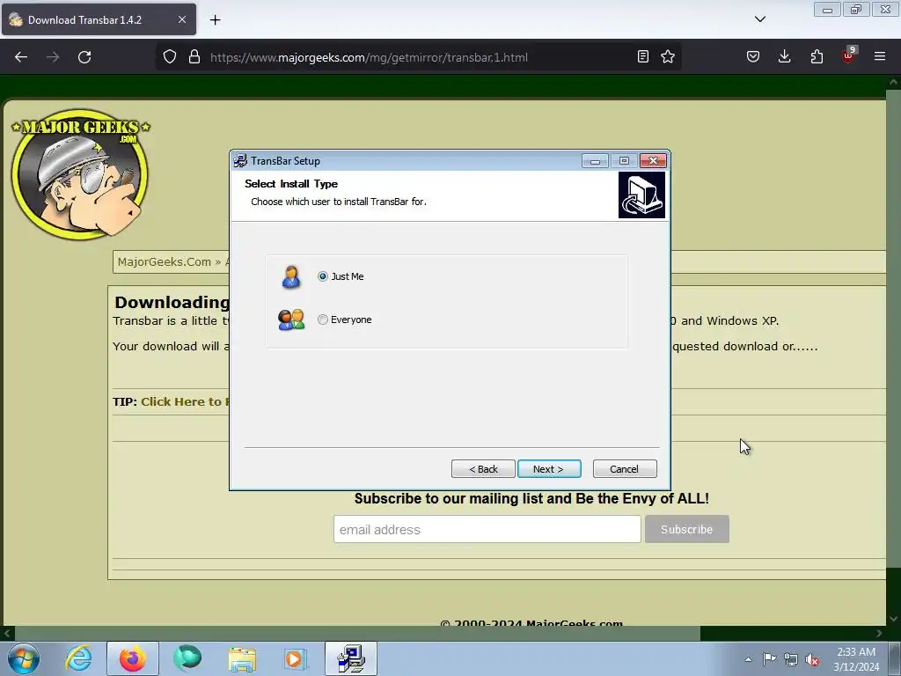Image resolution: width=901 pixels, height=676 pixels.
Task: Close the Download Transbar 1.4.2 tab
Action: tap(182, 19)
